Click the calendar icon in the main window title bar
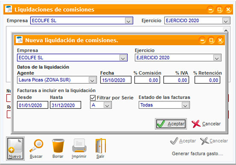This screenshot has width=236, height=165. tap(9, 9)
